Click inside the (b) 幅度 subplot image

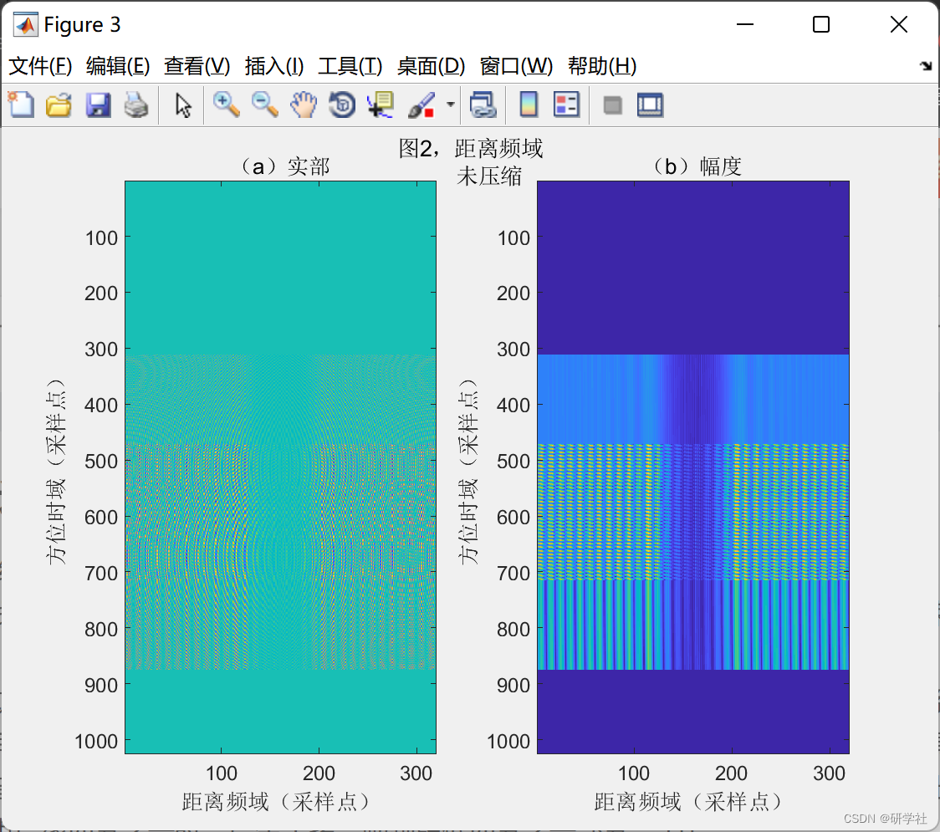(x=692, y=468)
